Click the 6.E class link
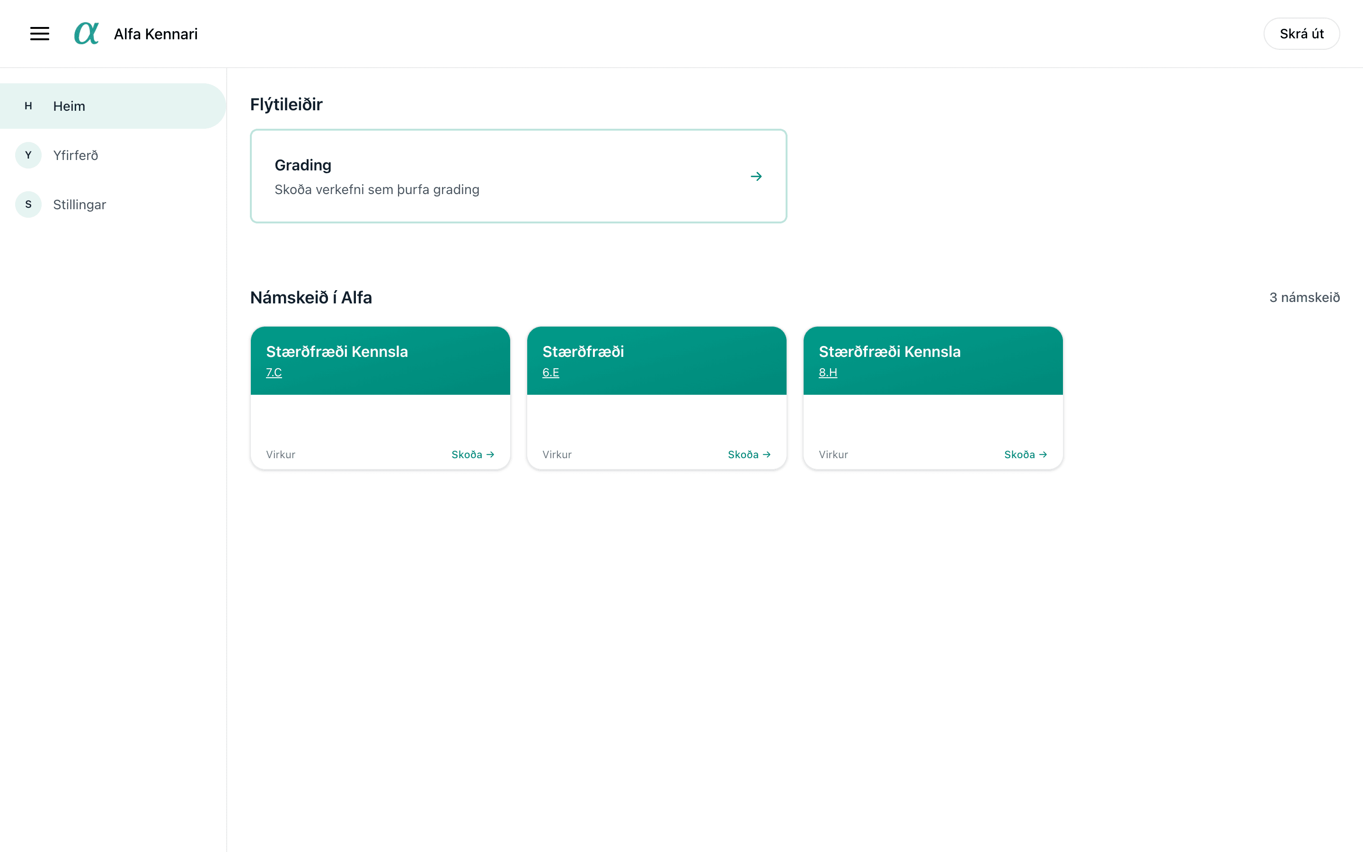The width and height of the screenshot is (1363, 852). point(550,373)
